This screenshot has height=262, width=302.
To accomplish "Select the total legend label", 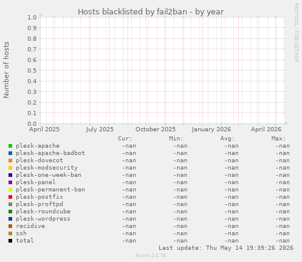I will point(25,241).
